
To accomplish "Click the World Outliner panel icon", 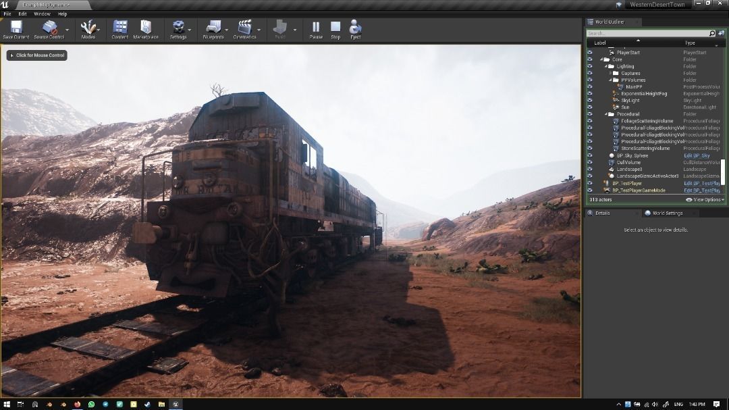I will (591, 22).
